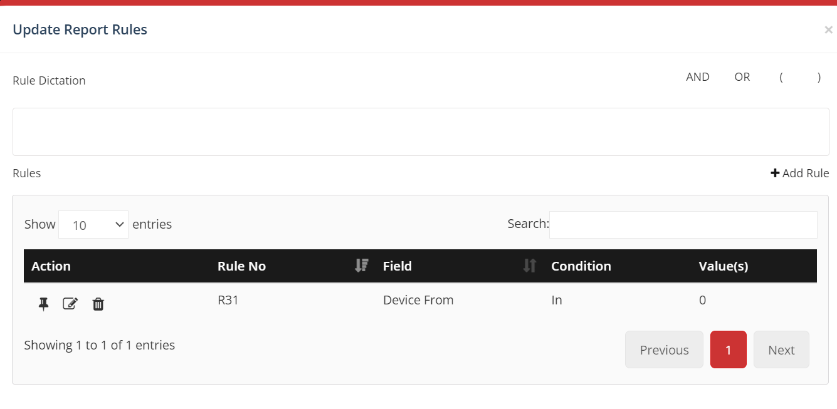Edit rule R31 using the pencil icon
Image resolution: width=837 pixels, height=409 pixels.
(x=70, y=304)
